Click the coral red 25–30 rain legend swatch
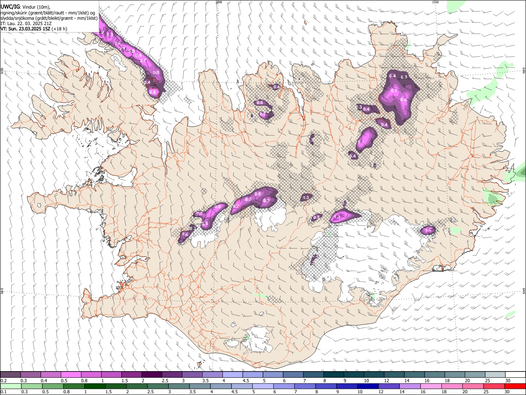Image resolution: width=526 pixels, height=395 pixels. (494, 386)
